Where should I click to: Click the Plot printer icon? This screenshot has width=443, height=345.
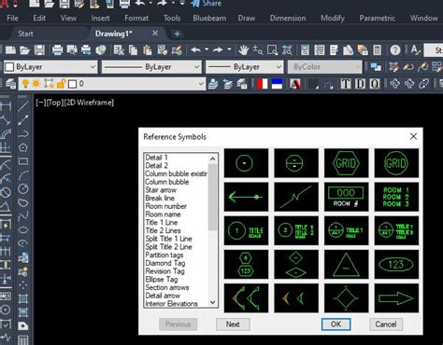click(x=57, y=50)
